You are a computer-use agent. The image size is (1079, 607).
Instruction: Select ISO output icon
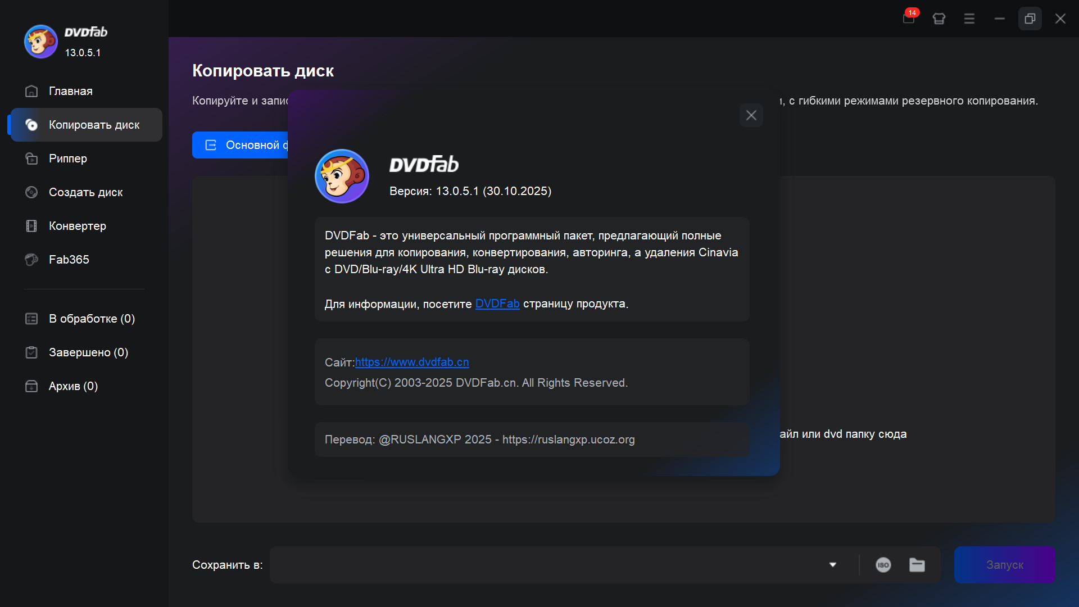[x=883, y=565]
